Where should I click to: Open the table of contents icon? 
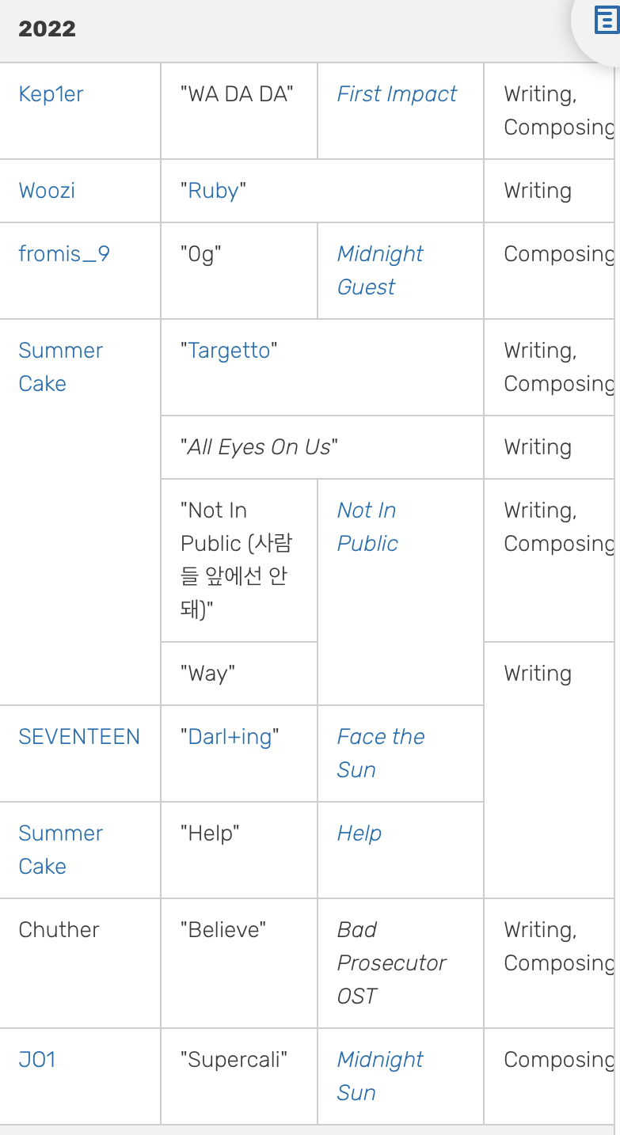[x=606, y=21]
